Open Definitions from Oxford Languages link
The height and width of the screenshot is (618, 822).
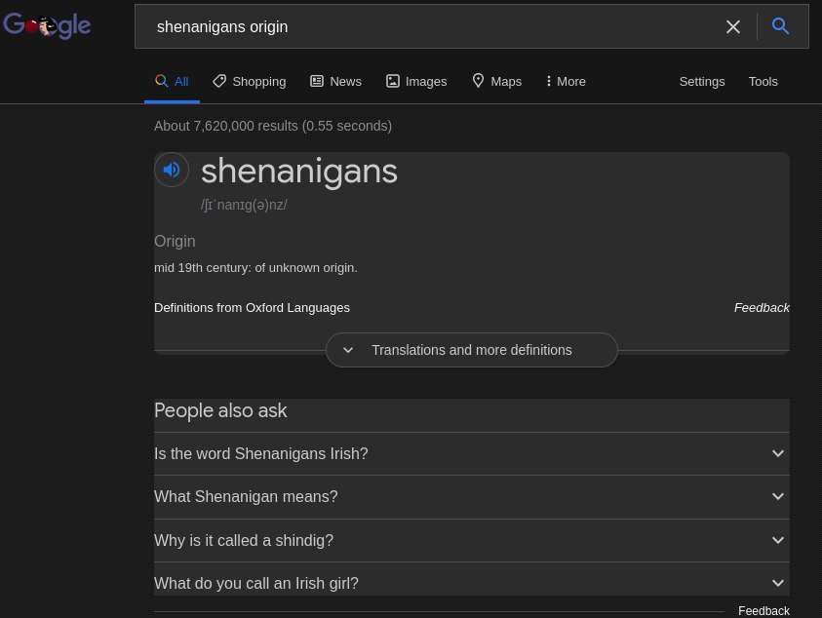(252, 308)
